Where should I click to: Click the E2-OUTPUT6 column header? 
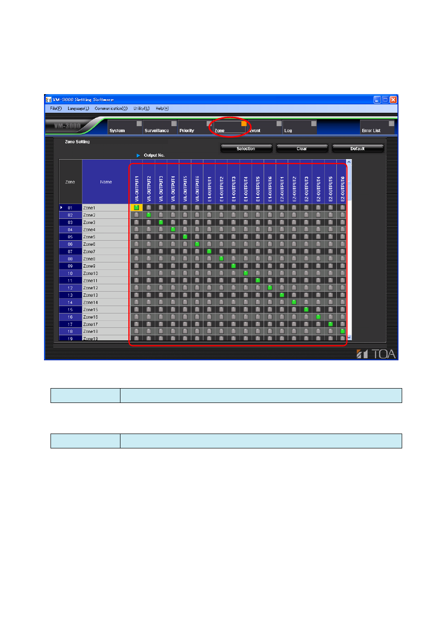pyautogui.click(x=342, y=182)
